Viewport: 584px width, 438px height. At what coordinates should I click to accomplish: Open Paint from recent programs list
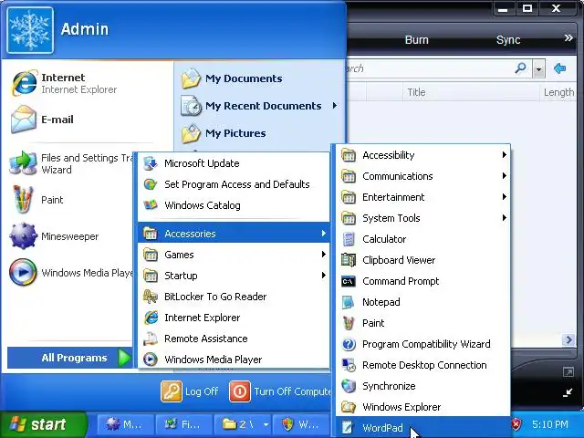click(x=71, y=200)
